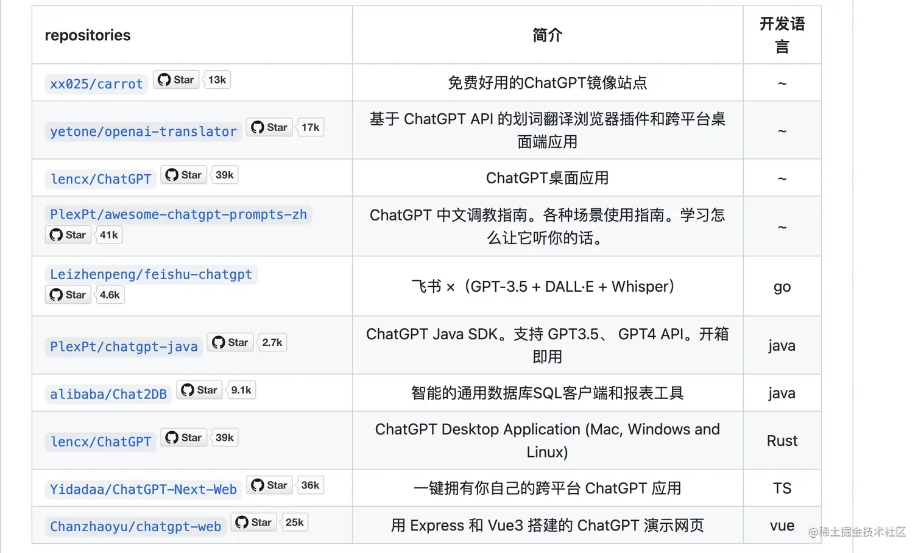
Task: Open the 17k star count badge
Action: [310, 127]
